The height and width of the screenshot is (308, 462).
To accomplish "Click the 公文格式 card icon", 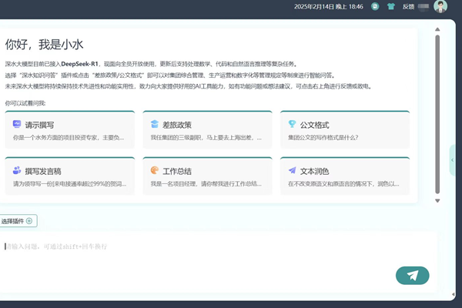I will [292, 124].
